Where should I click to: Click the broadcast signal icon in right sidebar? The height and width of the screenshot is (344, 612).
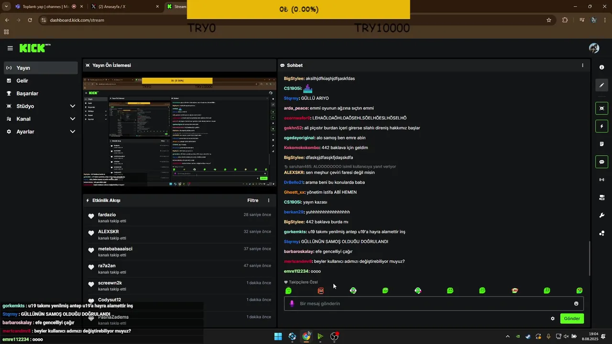pos(601,180)
